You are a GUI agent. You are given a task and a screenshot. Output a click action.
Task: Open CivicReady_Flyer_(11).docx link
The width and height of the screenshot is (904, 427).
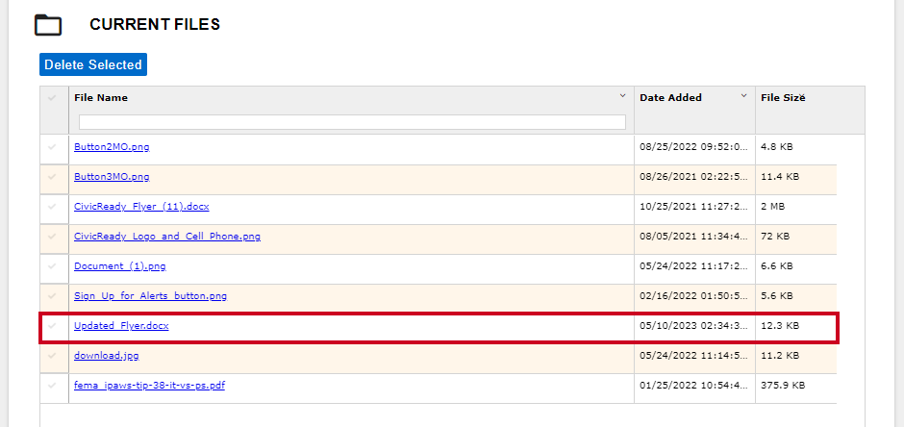coord(141,207)
